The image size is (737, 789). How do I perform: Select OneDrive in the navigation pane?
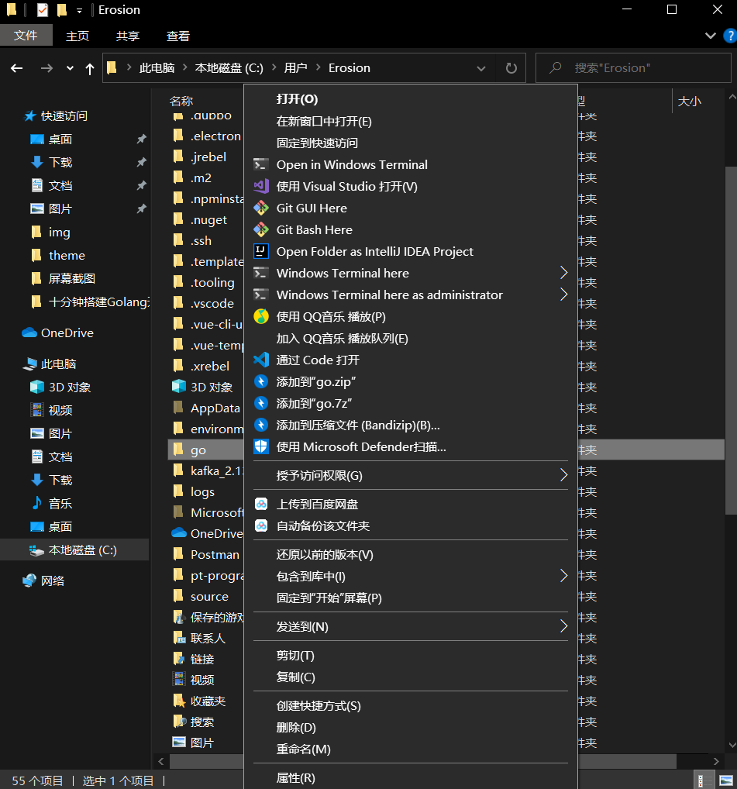point(67,332)
